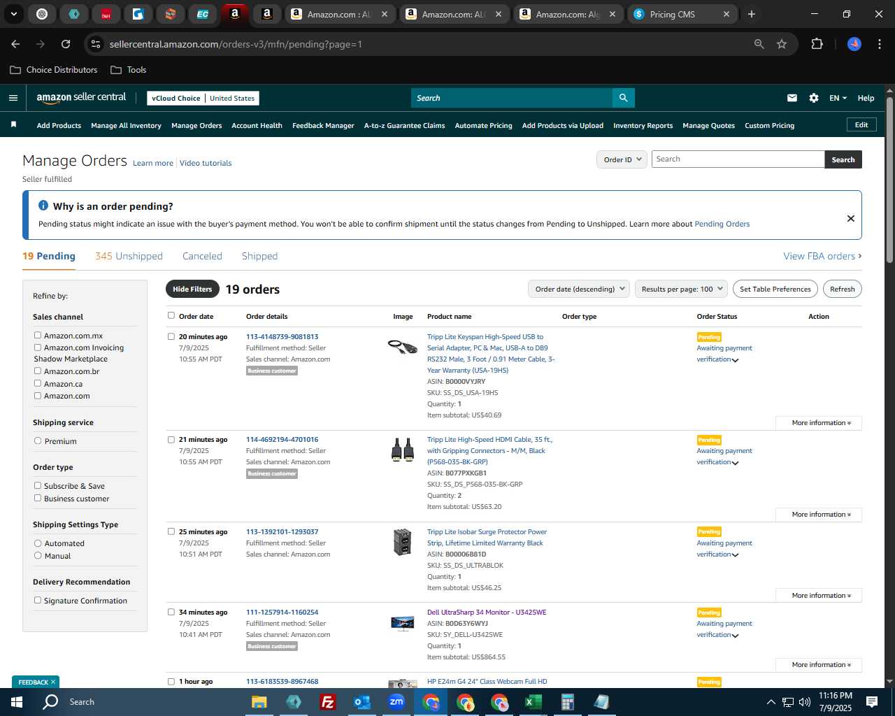
Task: Click the site information icon in address bar
Action: pos(96,44)
